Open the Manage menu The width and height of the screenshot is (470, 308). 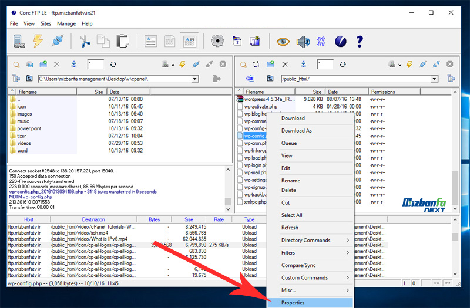[x=66, y=23]
